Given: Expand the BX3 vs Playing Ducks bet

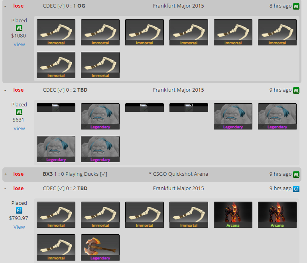Looking at the screenshot, I should click(6, 174).
